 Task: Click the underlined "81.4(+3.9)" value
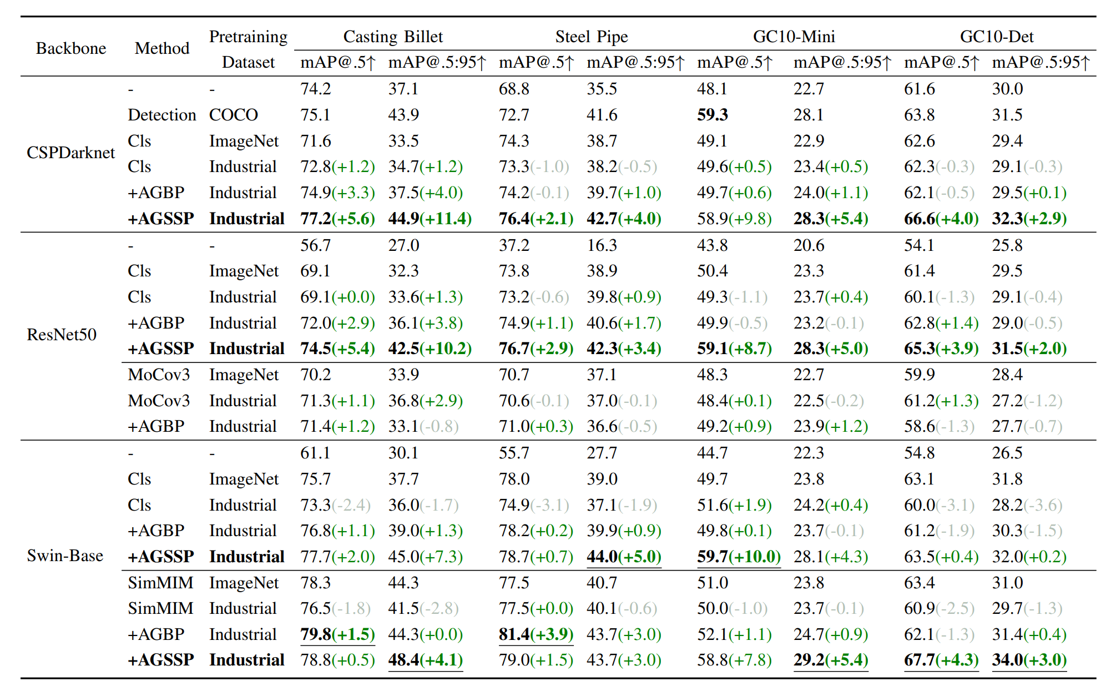tap(536, 634)
